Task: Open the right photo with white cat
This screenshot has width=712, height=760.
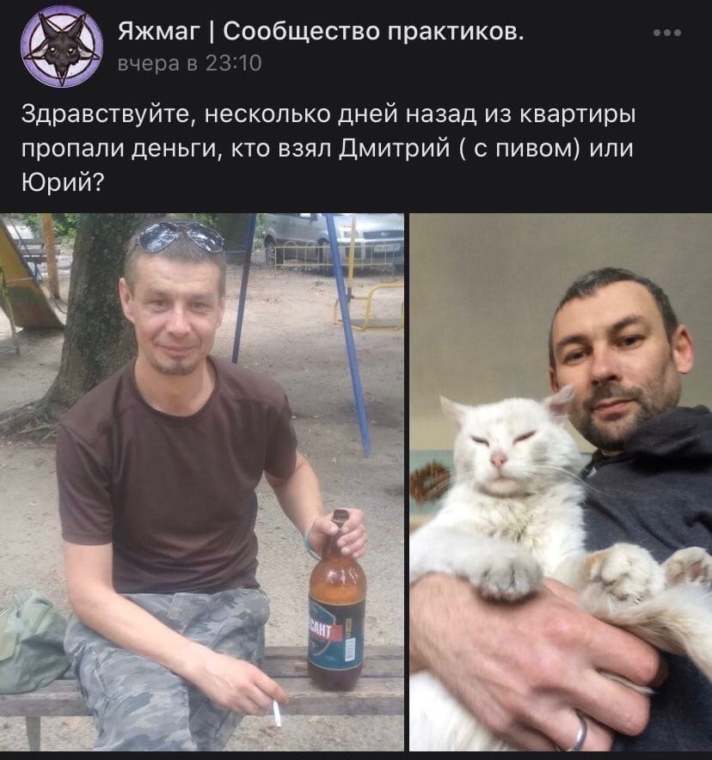Action: (x=561, y=481)
